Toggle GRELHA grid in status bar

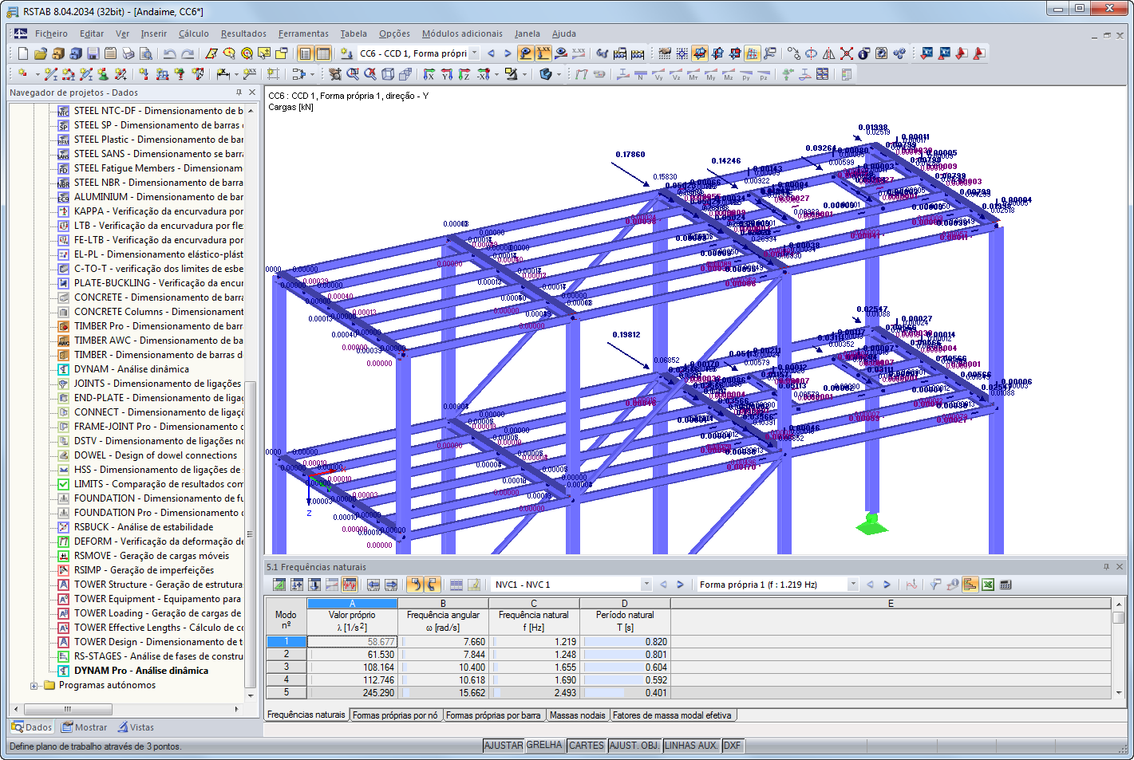tap(544, 746)
